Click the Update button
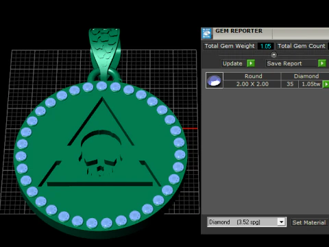Image resolution: width=329 pixels, height=247 pixels. click(232, 63)
